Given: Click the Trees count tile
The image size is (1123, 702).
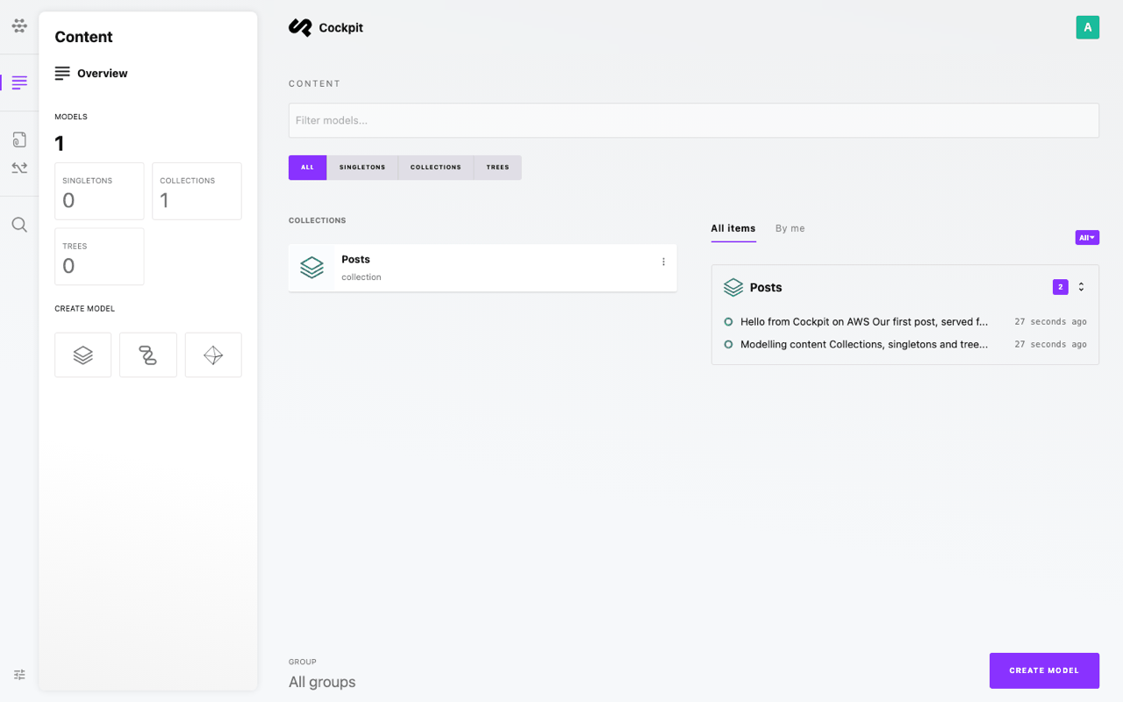Looking at the screenshot, I should pos(99,257).
